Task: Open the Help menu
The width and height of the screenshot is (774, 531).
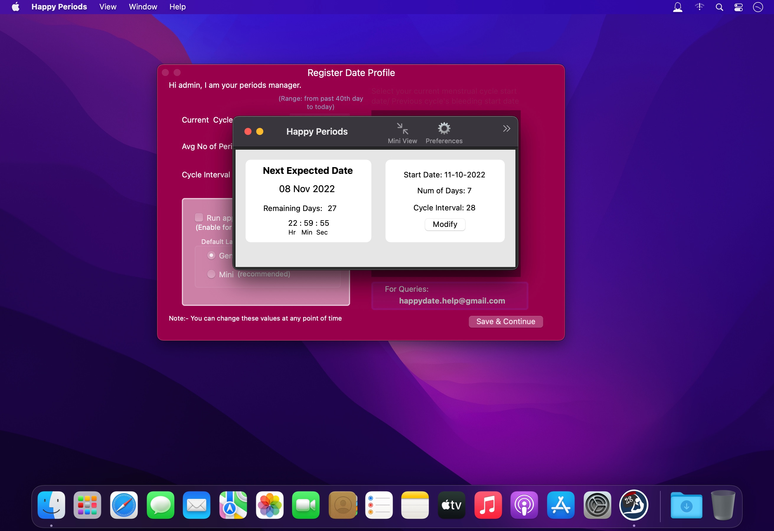Action: pos(177,7)
